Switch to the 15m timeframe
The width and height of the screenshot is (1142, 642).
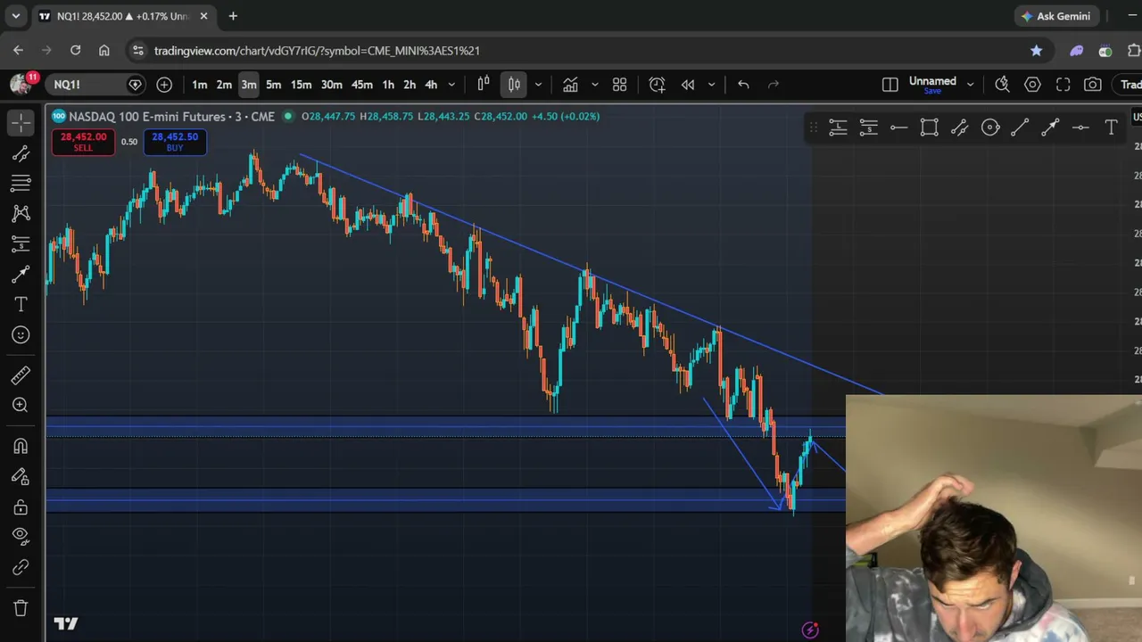pyautogui.click(x=302, y=85)
